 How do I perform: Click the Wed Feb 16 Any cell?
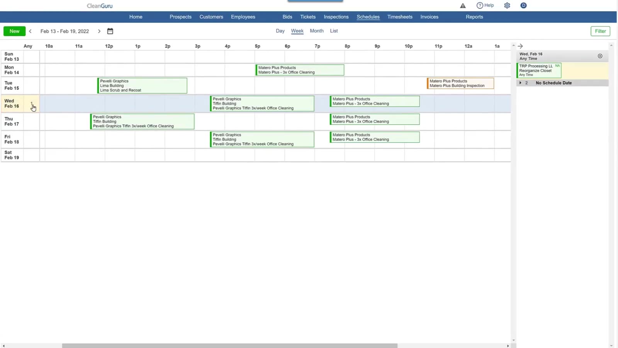31,104
